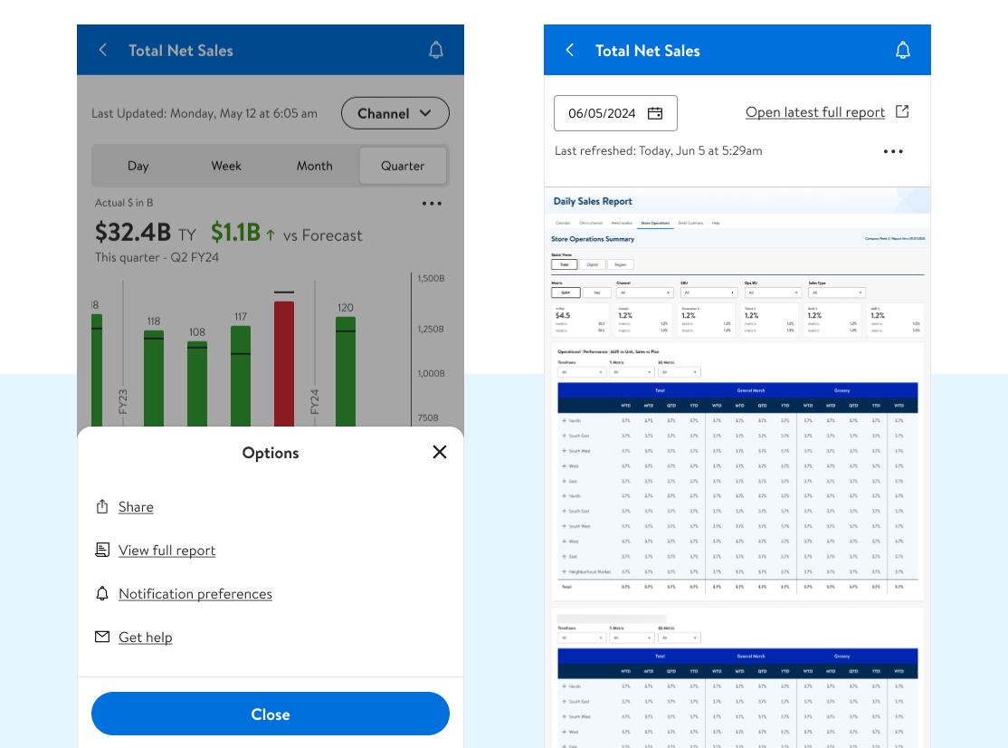This screenshot has height=748, width=1008.
Task: Open the Notification preferences link
Action: pos(195,593)
